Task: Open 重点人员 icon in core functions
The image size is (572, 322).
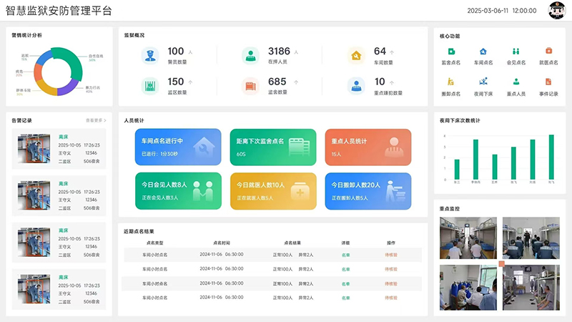Action: 516,82
